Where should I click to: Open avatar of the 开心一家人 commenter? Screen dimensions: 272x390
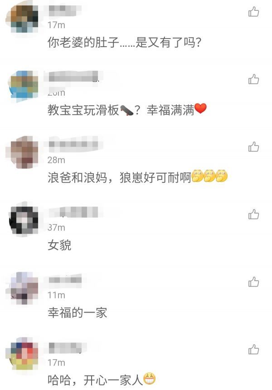23,355
